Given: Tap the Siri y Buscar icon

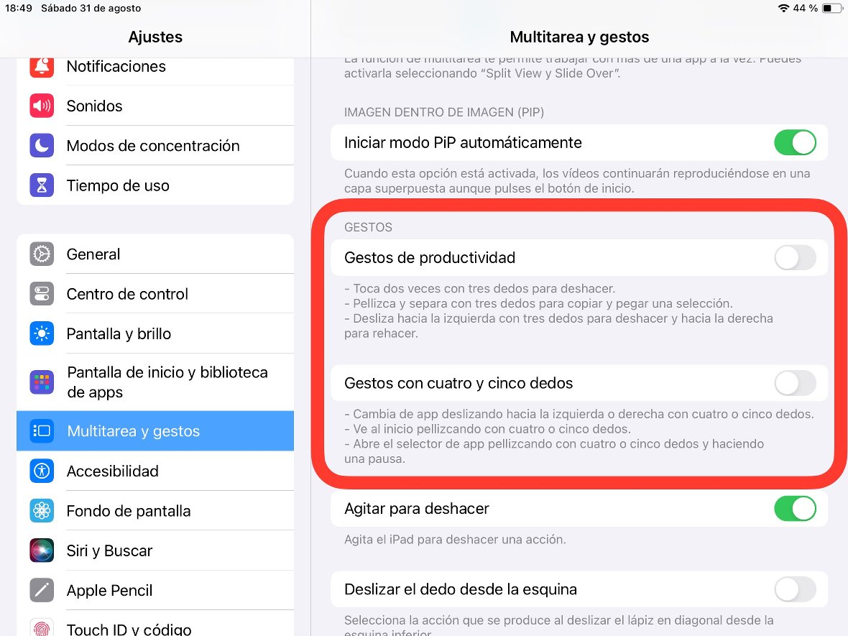Looking at the screenshot, I should [x=42, y=550].
